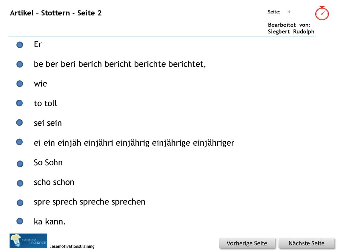This screenshot has width=337, height=252.
Task: Click the 'Lesemotivationstraining' footer text
Action: [72, 246]
